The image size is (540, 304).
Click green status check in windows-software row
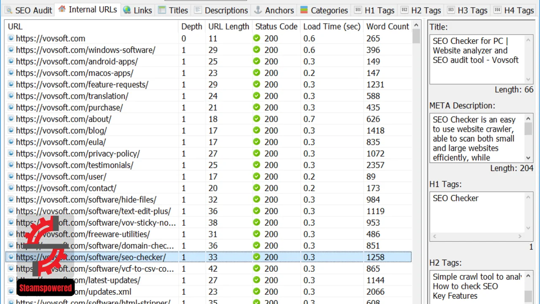[256, 50]
